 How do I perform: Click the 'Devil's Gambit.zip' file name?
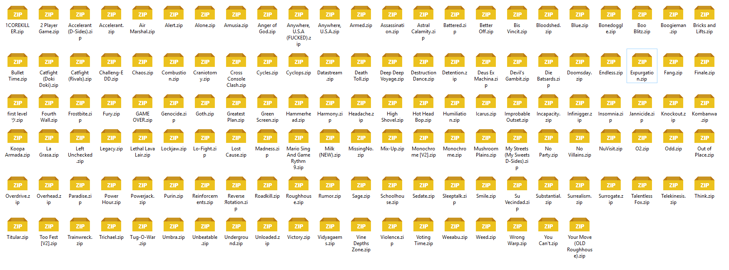[517, 76]
